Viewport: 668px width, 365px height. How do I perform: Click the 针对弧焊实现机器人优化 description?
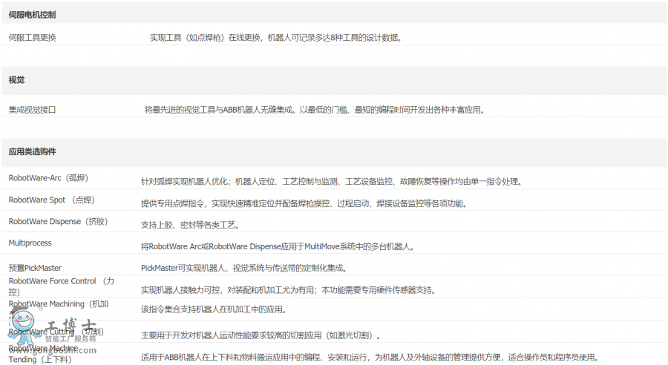click(332, 182)
